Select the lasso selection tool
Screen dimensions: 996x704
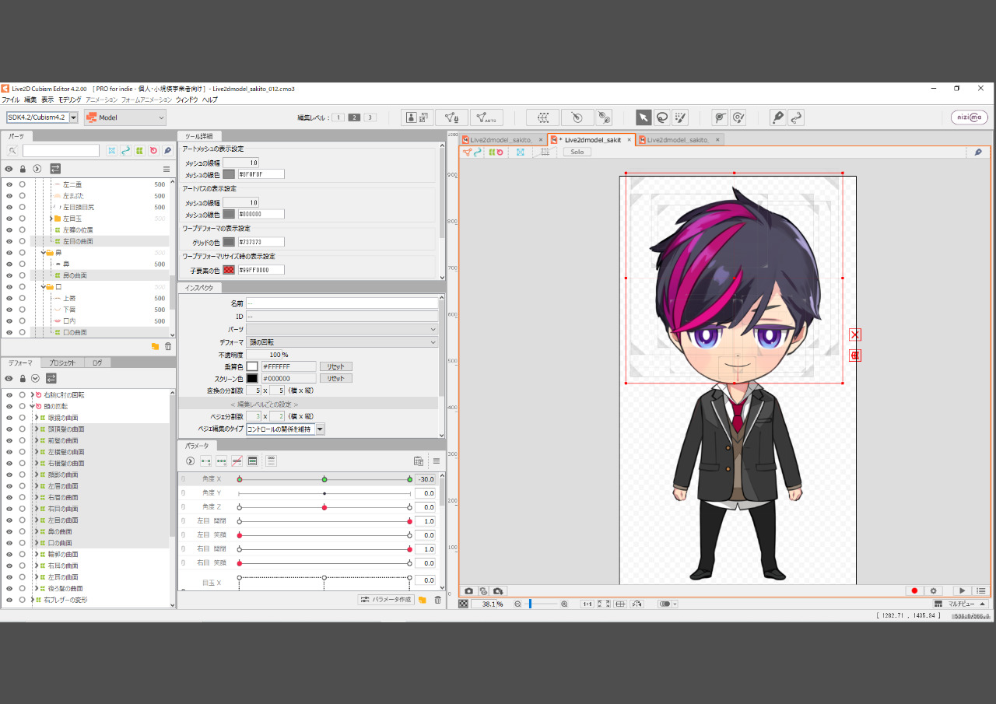[x=661, y=117]
